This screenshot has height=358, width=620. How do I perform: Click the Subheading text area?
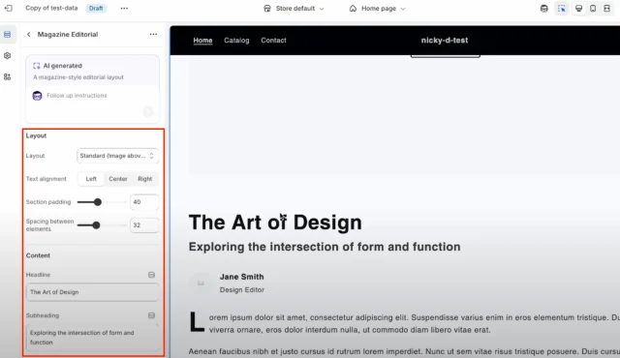click(x=93, y=338)
